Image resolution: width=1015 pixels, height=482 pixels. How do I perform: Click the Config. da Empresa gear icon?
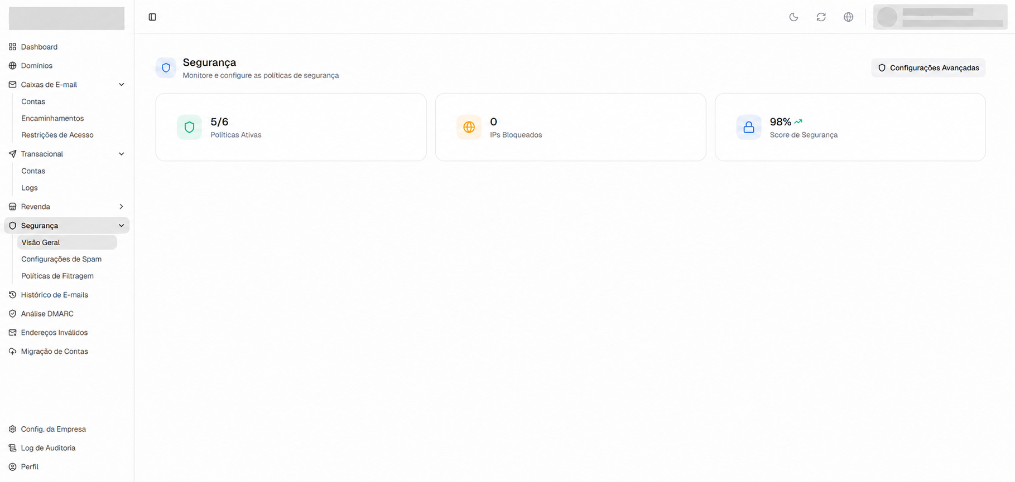(x=12, y=429)
